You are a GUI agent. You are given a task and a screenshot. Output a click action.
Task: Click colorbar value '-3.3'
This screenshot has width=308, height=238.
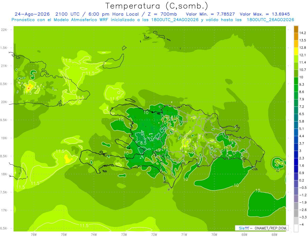click(303, 217)
